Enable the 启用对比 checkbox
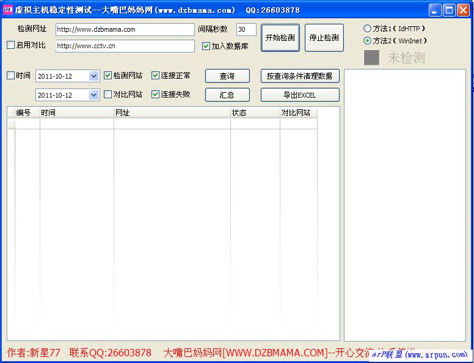The width and height of the screenshot is (474, 363). [11, 45]
